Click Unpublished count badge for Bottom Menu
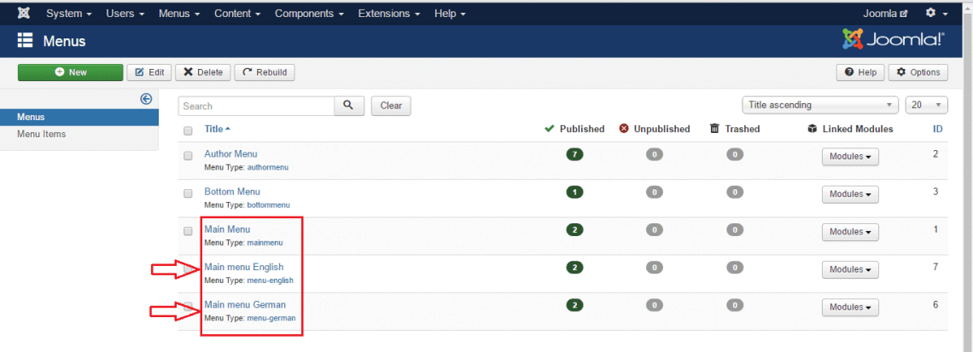973x352 pixels. pyautogui.click(x=655, y=192)
